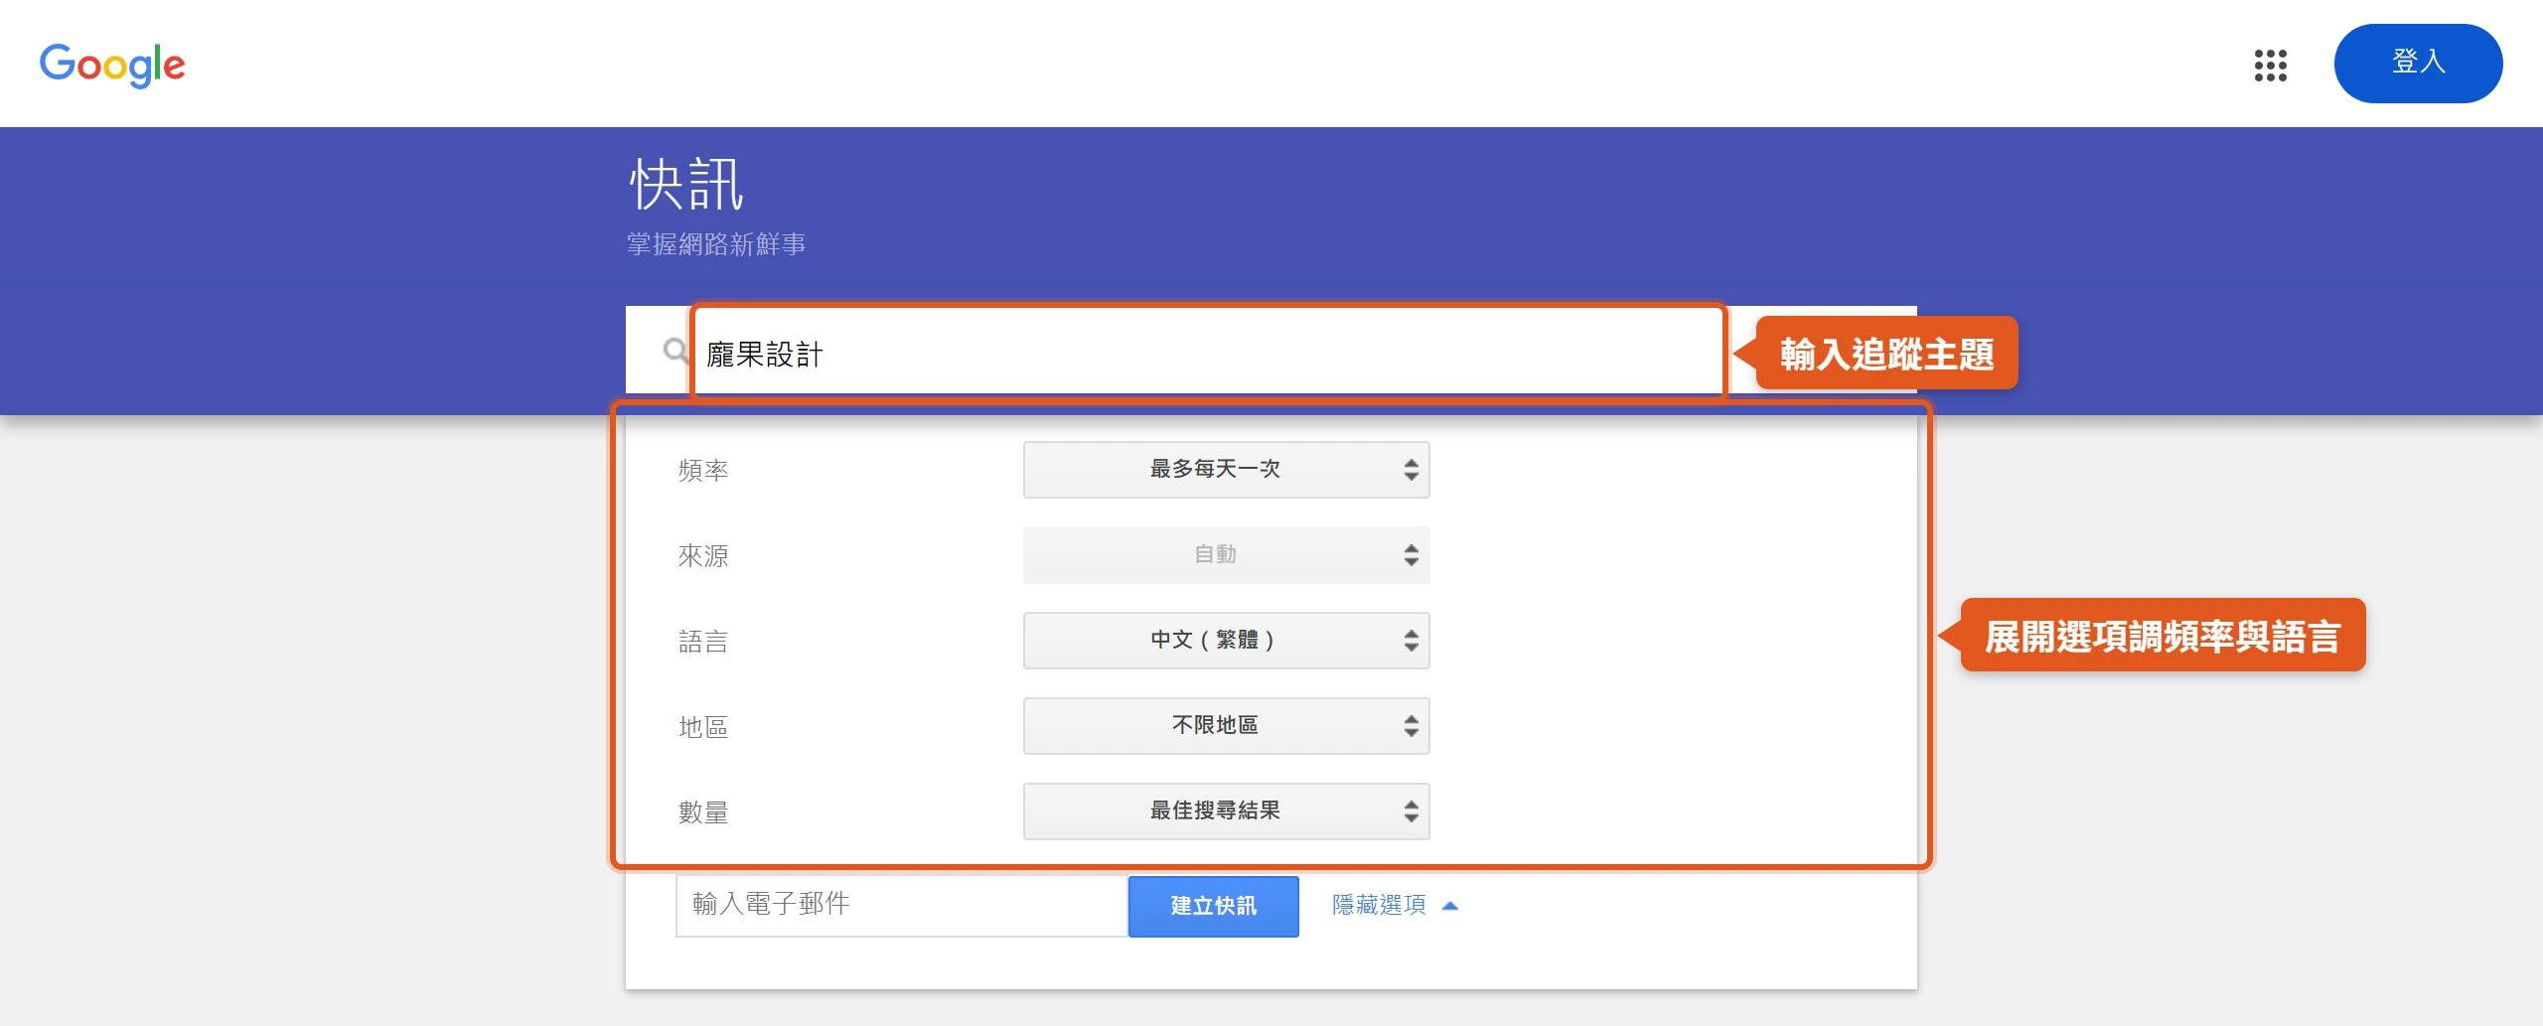This screenshot has width=2543, height=1026.
Task: Click the 建立快訊 button
Action: (1213, 906)
